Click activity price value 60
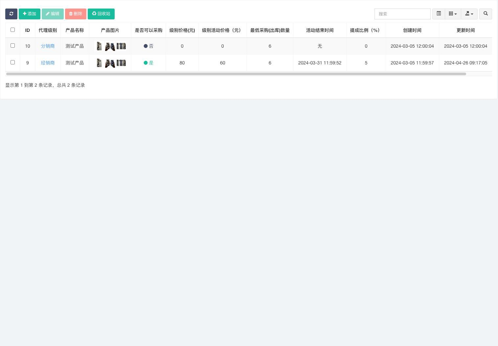Screen dimensions: 498x346 [222, 63]
